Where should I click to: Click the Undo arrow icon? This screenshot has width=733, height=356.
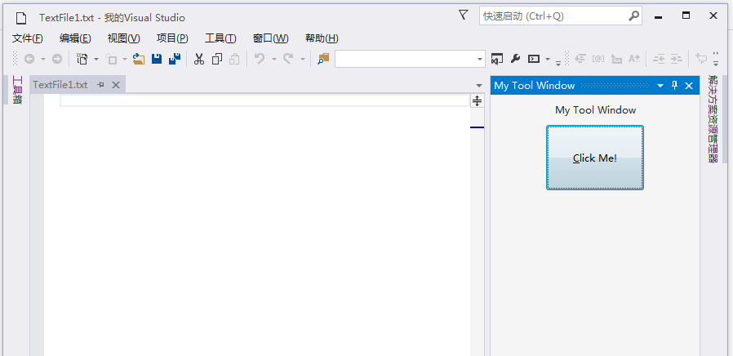(260, 59)
